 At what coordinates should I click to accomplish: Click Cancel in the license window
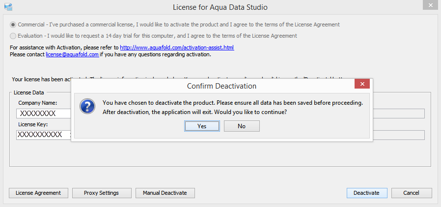pos(412,193)
